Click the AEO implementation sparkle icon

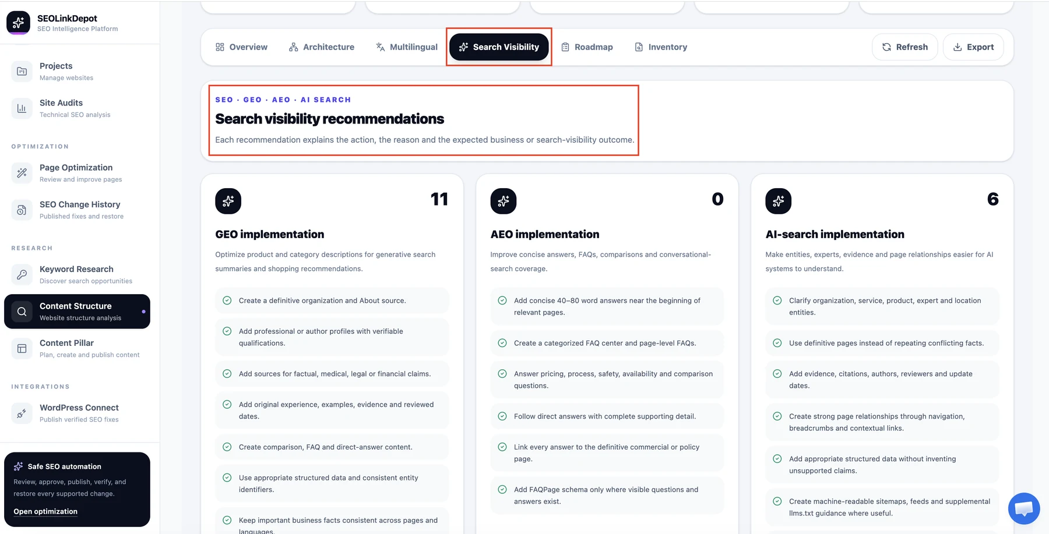(x=504, y=201)
